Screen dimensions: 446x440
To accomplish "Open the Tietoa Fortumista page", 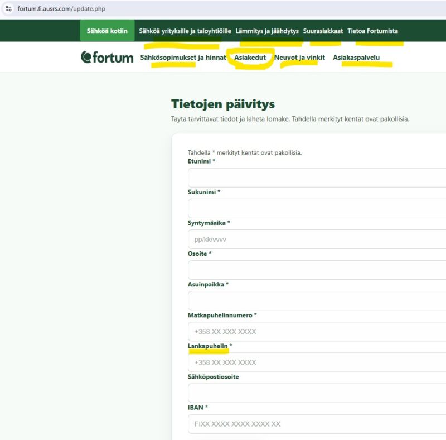I will [x=372, y=31].
